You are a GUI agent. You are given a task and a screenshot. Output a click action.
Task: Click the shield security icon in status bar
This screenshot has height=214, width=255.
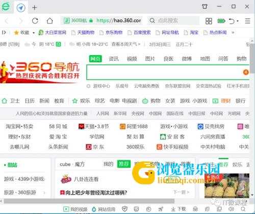click(x=125, y=209)
